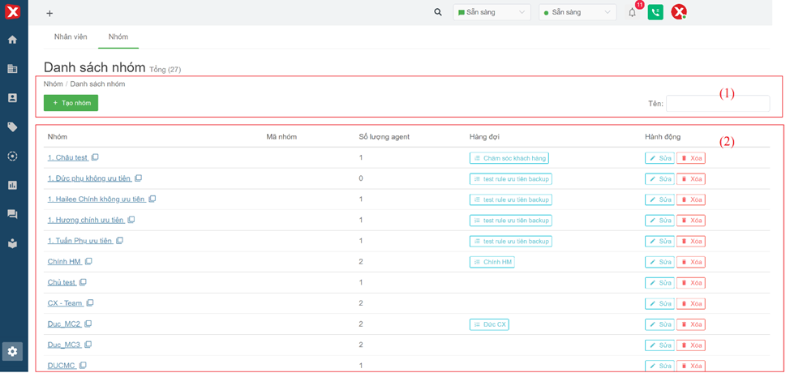Image resolution: width=790 pixels, height=373 pixels.
Task: Click the green 'Tạo nhóm' button
Action: (71, 103)
